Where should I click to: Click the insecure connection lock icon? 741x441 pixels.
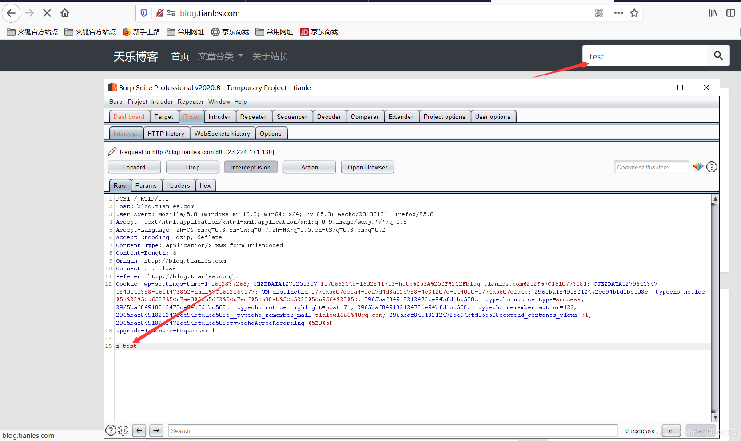pos(160,13)
